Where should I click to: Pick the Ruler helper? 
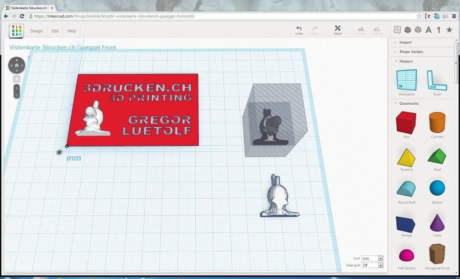coord(437,82)
